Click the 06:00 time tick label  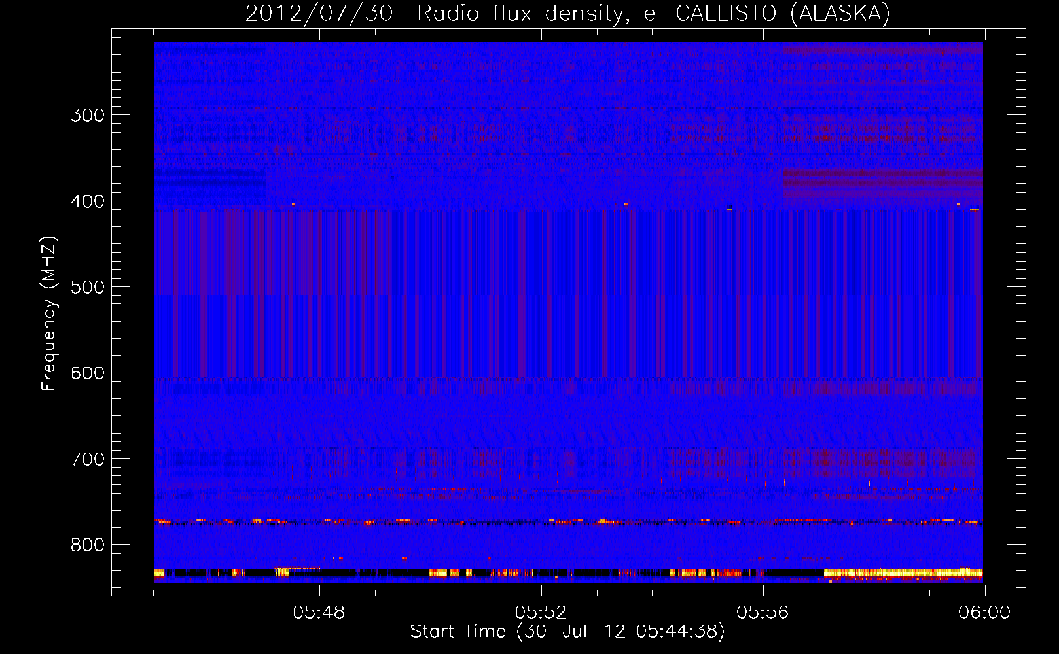[x=984, y=613]
